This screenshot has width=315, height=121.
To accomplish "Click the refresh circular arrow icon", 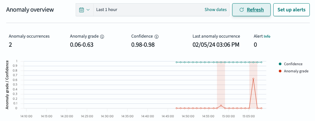I will point(242,10).
